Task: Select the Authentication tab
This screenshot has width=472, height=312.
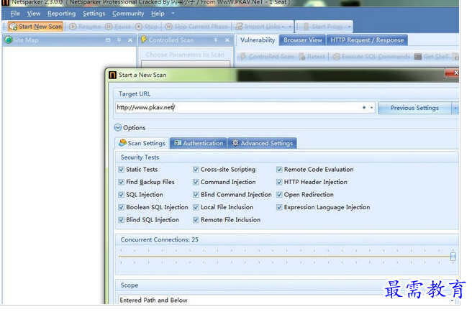Action: tap(199, 143)
